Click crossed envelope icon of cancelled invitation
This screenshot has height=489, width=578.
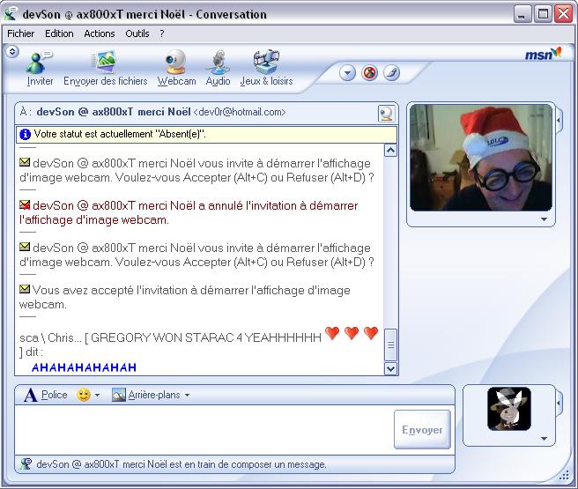click(x=25, y=205)
